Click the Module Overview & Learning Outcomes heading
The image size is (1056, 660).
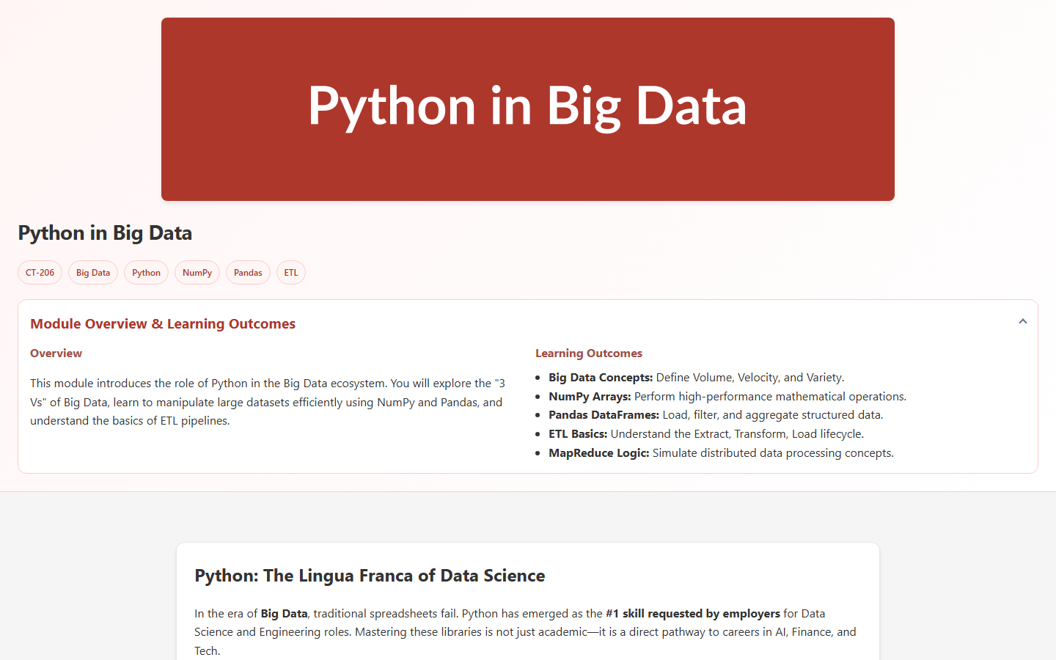click(x=163, y=323)
